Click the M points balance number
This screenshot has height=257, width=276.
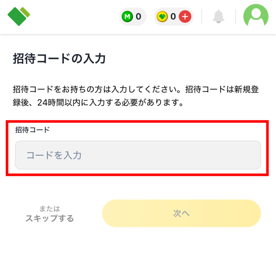point(138,17)
